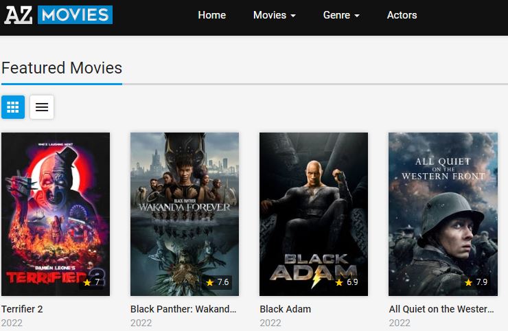Open the Movies dropdown menu

(x=275, y=15)
